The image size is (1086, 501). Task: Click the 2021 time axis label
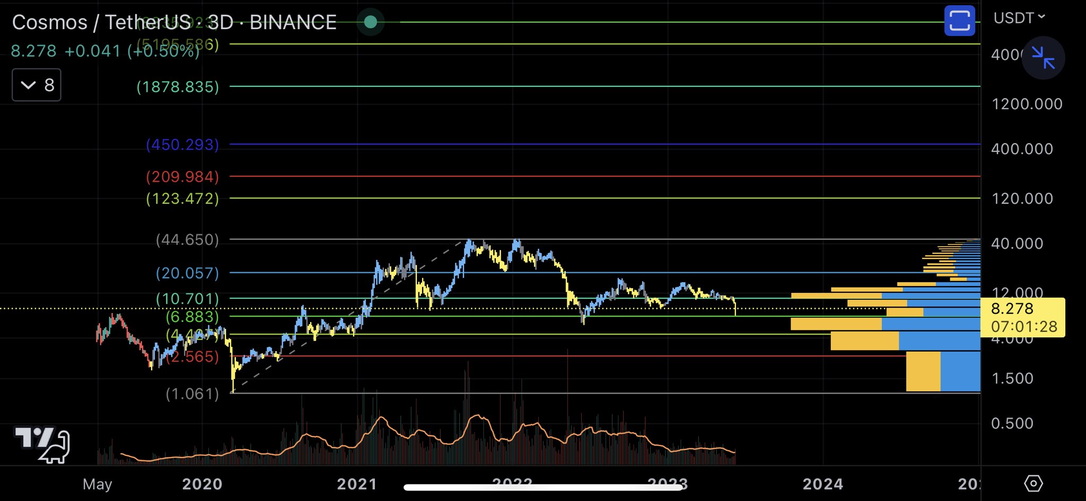(357, 484)
